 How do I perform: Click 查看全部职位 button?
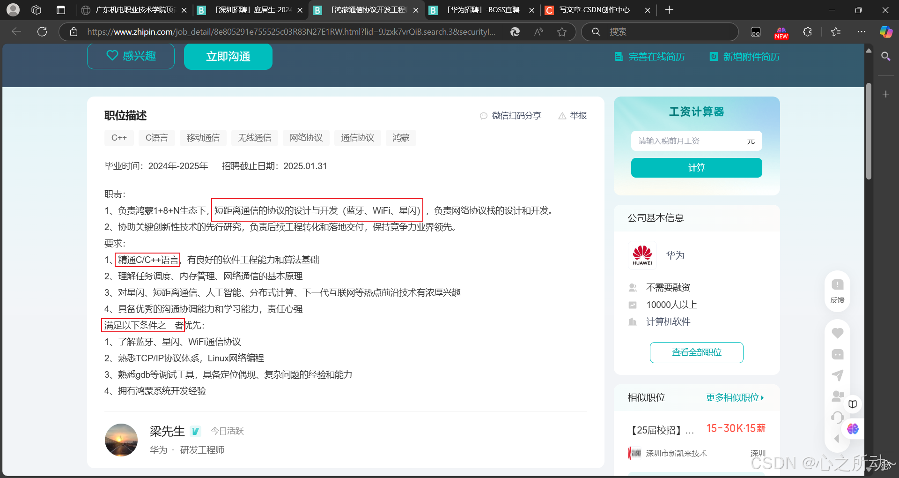pyautogui.click(x=696, y=352)
